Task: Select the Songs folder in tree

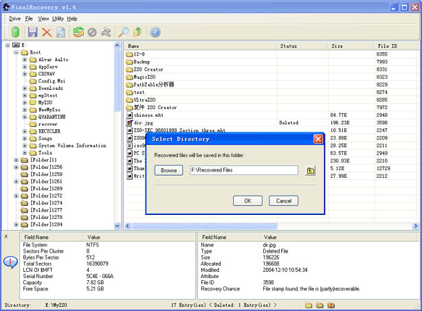Action: (45, 139)
